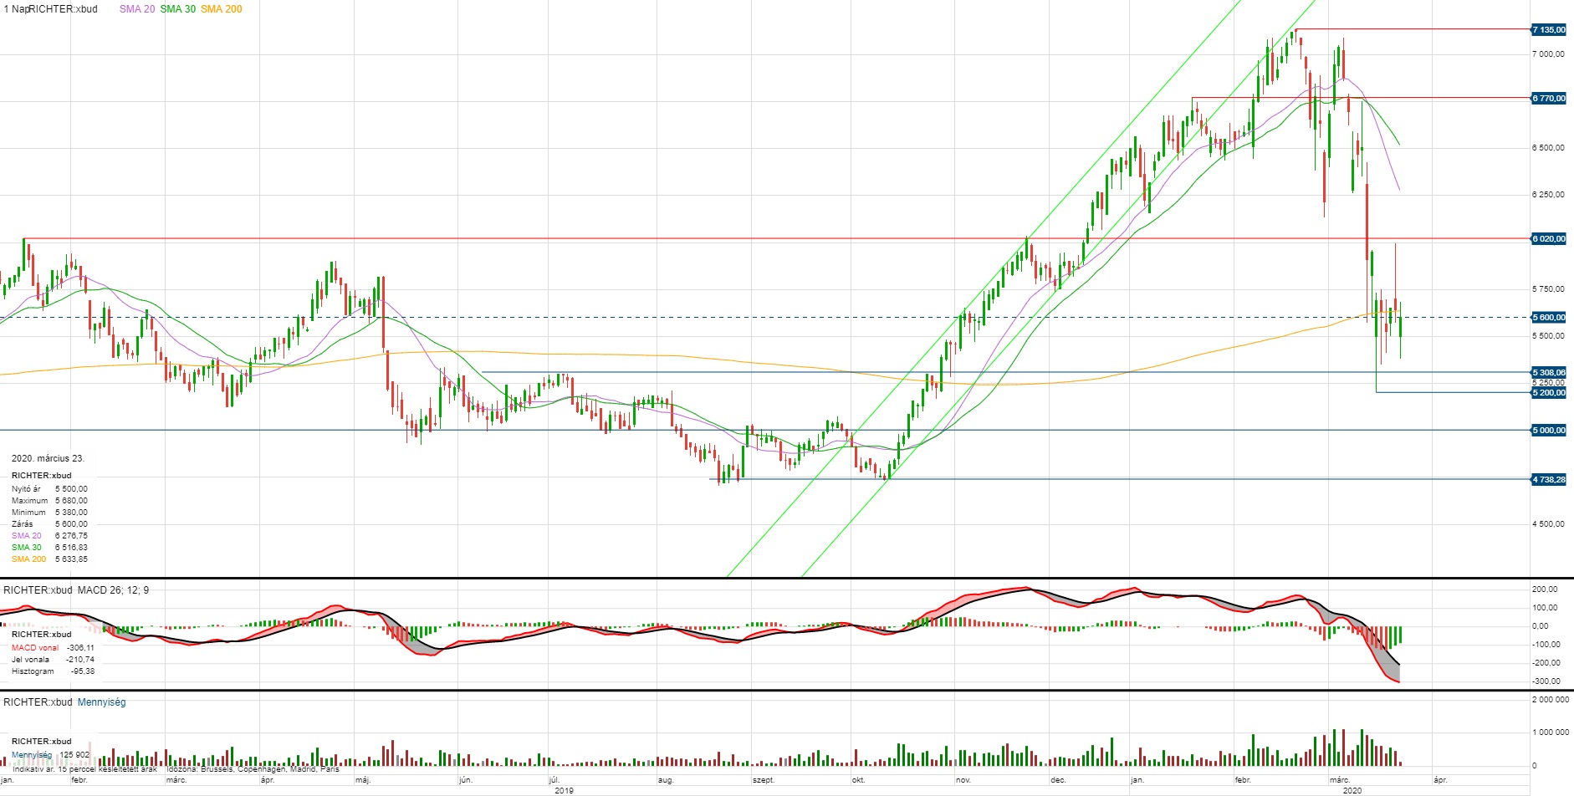The width and height of the screenshot is (1574, 796).
Task: Click the jún. month label
Action: [466, 780]
